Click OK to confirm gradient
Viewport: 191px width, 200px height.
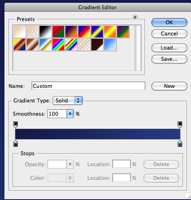[170, 22]
